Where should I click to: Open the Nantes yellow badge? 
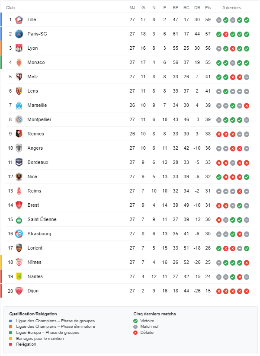pos(19,276)
